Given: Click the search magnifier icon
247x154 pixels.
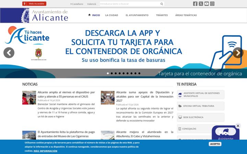Looking at the screenshot, I should (x=162, y=4).
